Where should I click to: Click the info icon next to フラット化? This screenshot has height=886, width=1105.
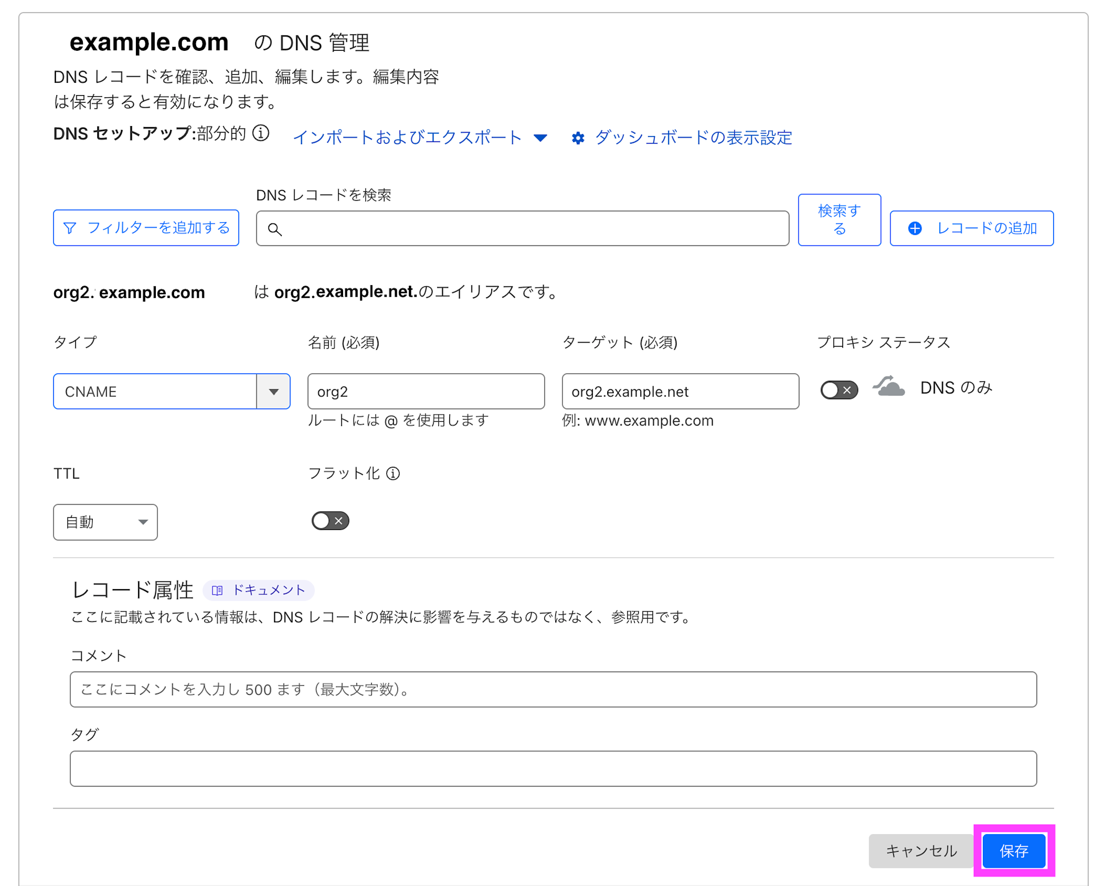click(x=393, y=473)
